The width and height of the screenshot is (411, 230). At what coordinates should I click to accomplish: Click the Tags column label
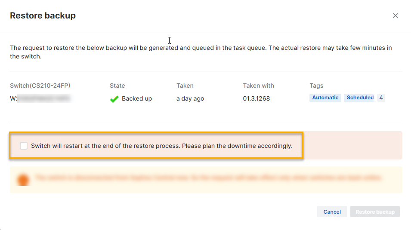(316, 86)
